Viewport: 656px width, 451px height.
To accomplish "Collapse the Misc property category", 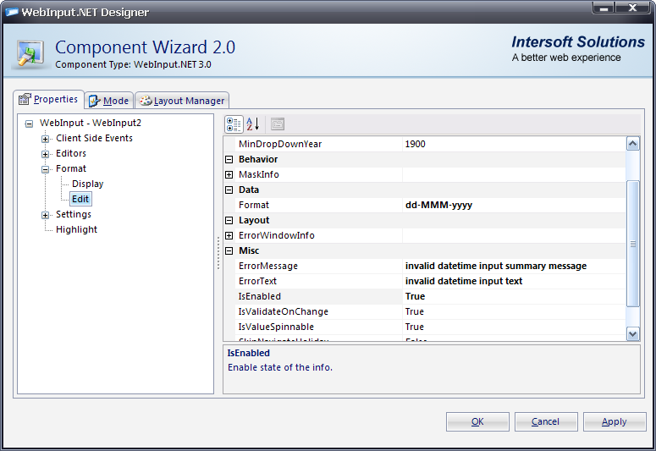I will pyautogui.click(x=229, y=251).
